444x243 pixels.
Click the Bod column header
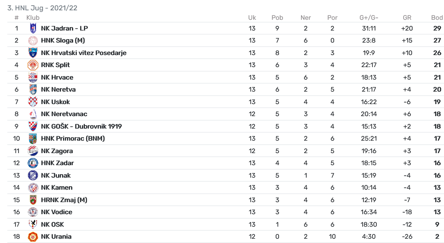tap(437, 18)
